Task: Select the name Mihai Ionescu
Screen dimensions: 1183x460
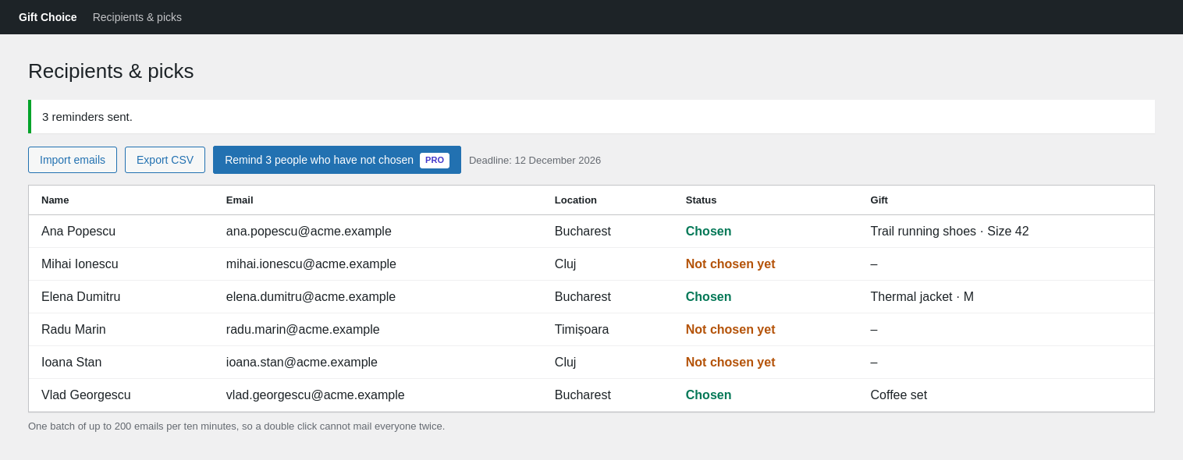Action: tap(80, 264)
